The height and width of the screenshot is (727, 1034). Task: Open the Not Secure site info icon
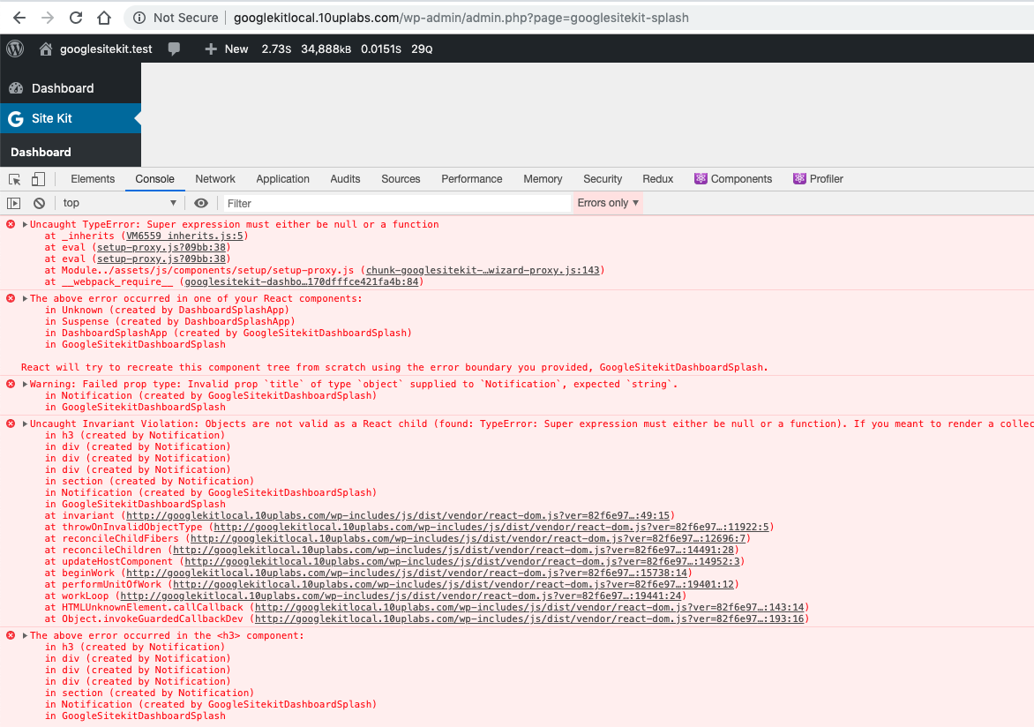coord(139,18)
